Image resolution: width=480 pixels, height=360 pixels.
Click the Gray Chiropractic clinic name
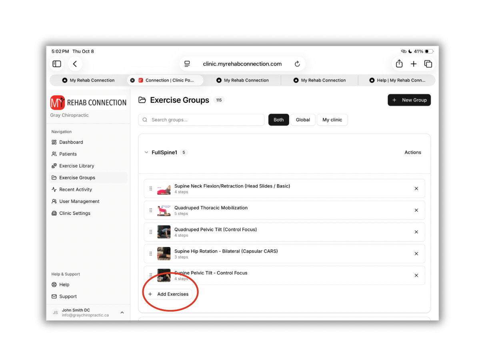pos(70,115)
